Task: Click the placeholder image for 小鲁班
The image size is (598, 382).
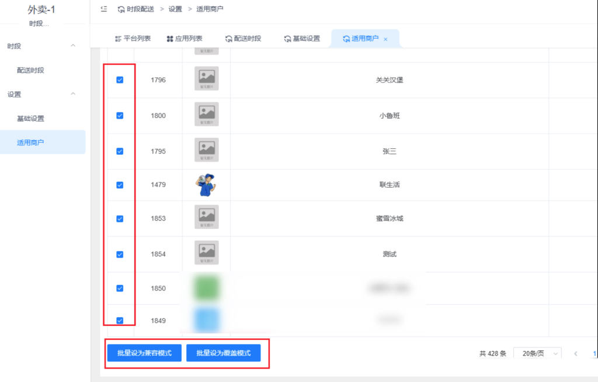Action: click(206, 114)
